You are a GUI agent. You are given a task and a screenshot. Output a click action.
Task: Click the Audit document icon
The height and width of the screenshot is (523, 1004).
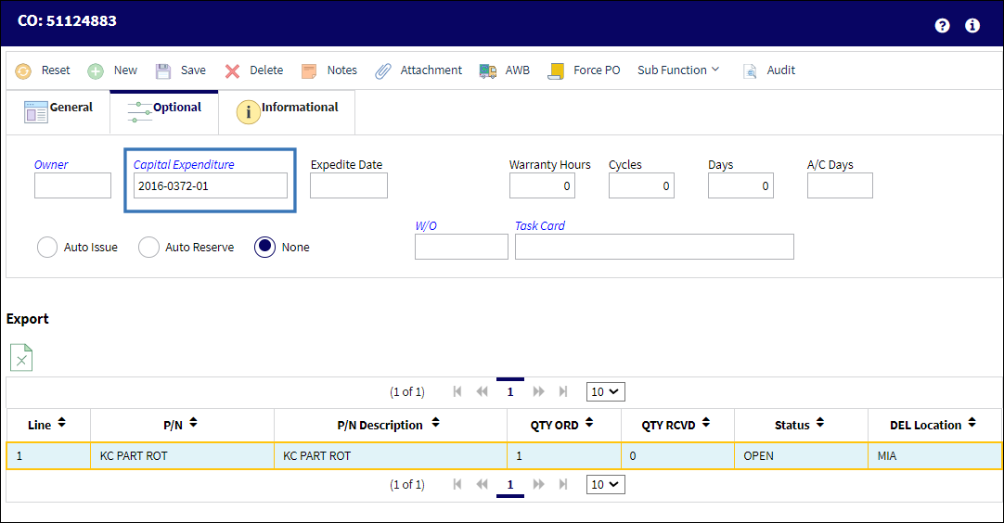point(750,71)
